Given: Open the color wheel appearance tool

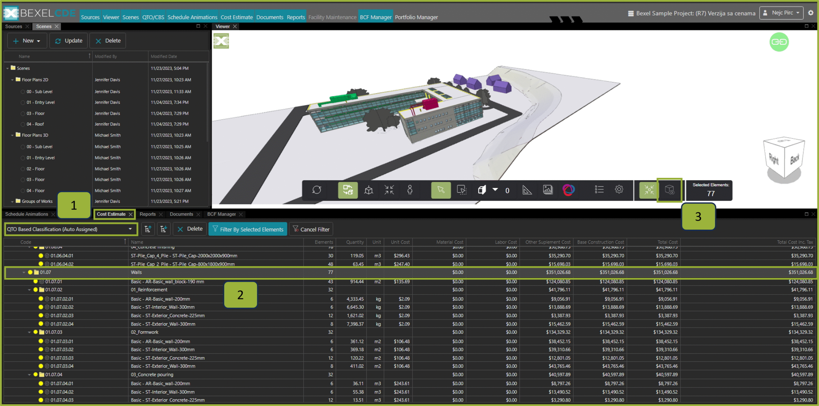Looking at the screenshot, I should coord(569,190).
